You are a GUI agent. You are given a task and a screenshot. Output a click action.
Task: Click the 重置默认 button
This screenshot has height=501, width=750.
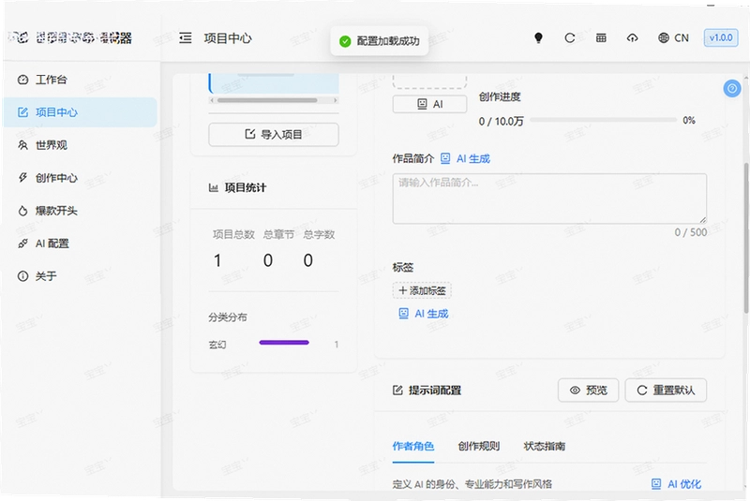point(666,390)
